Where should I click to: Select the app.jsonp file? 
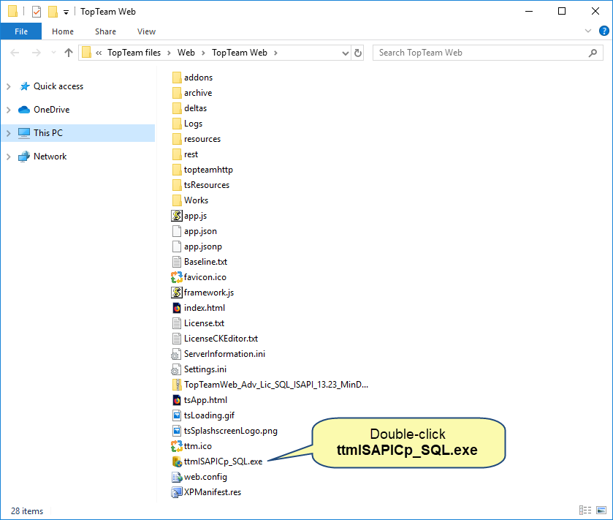tap(197, 246)
